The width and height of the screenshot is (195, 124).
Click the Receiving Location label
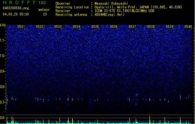click(x=72, y=7)
